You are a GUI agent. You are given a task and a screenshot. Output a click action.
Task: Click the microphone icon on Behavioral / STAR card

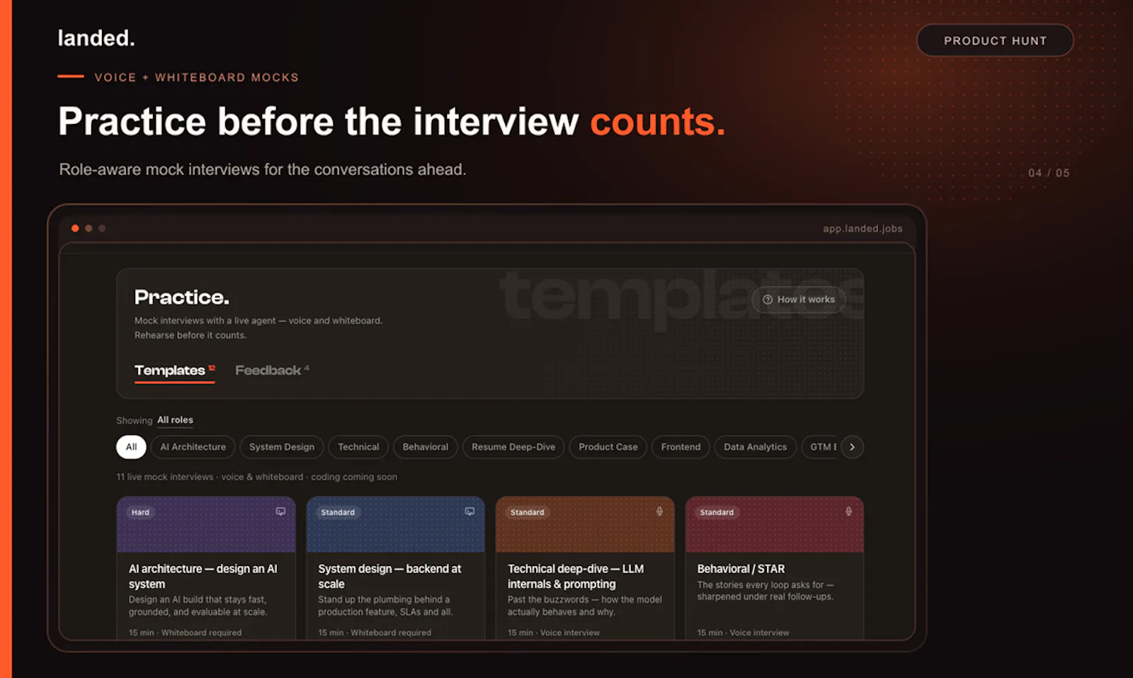848,512
